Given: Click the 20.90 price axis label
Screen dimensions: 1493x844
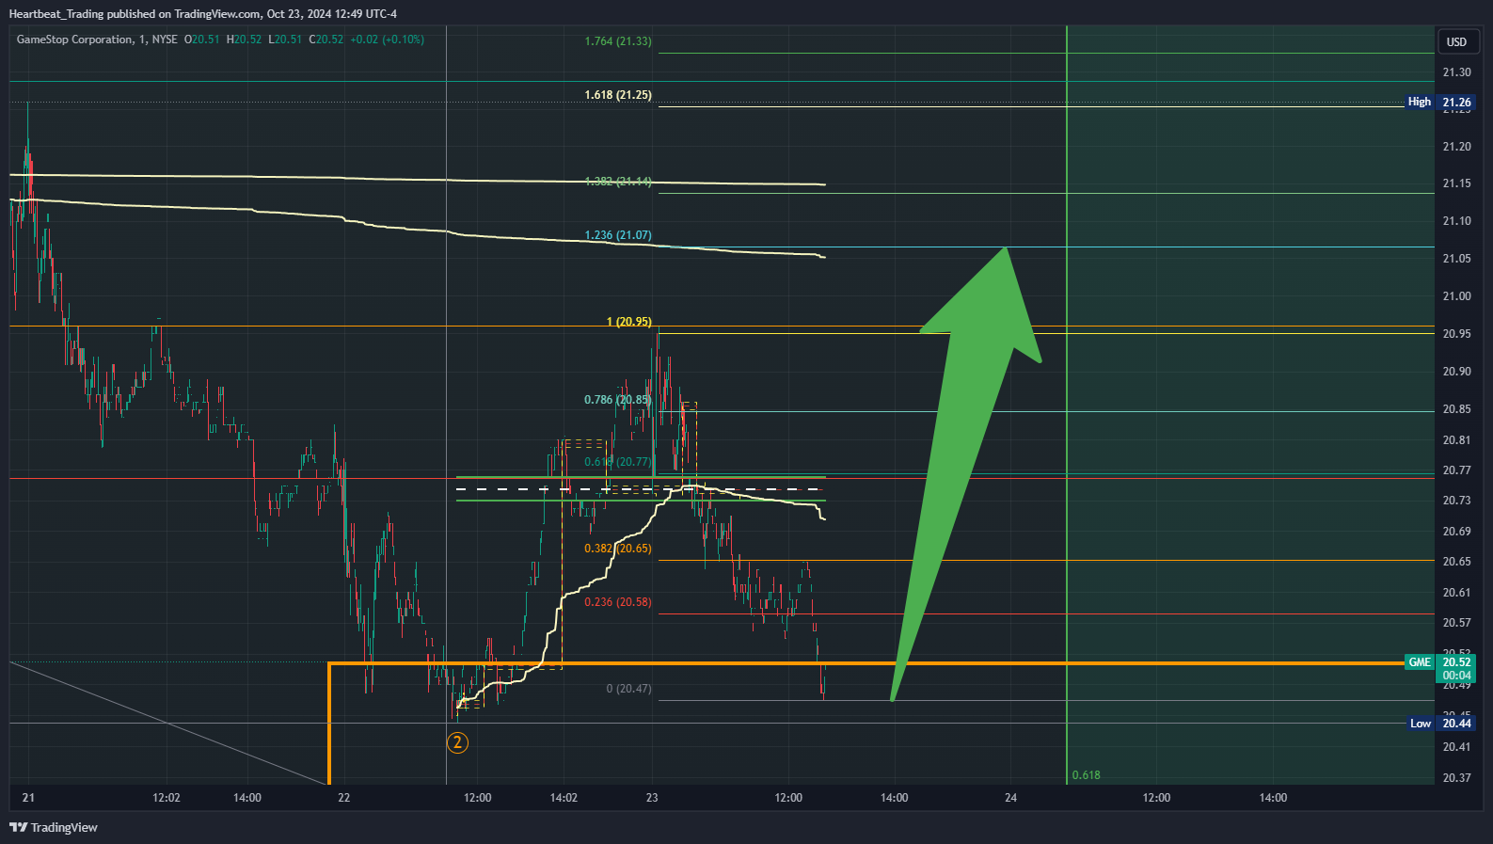Looking at the screenshot, I should pyautogui.click(x=1456, y=372).
